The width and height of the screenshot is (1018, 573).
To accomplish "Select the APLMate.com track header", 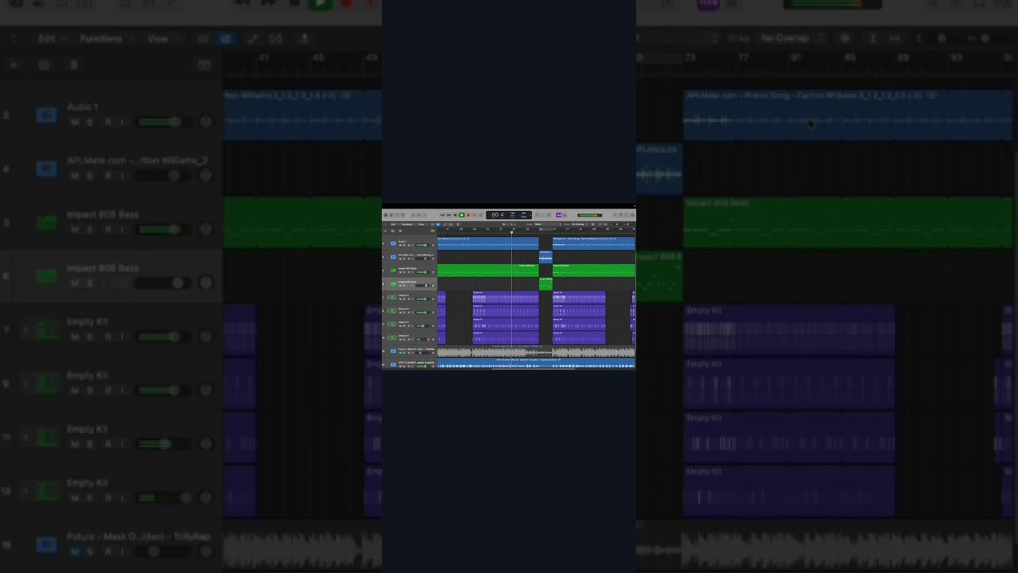I will click(x=410, y=257).
